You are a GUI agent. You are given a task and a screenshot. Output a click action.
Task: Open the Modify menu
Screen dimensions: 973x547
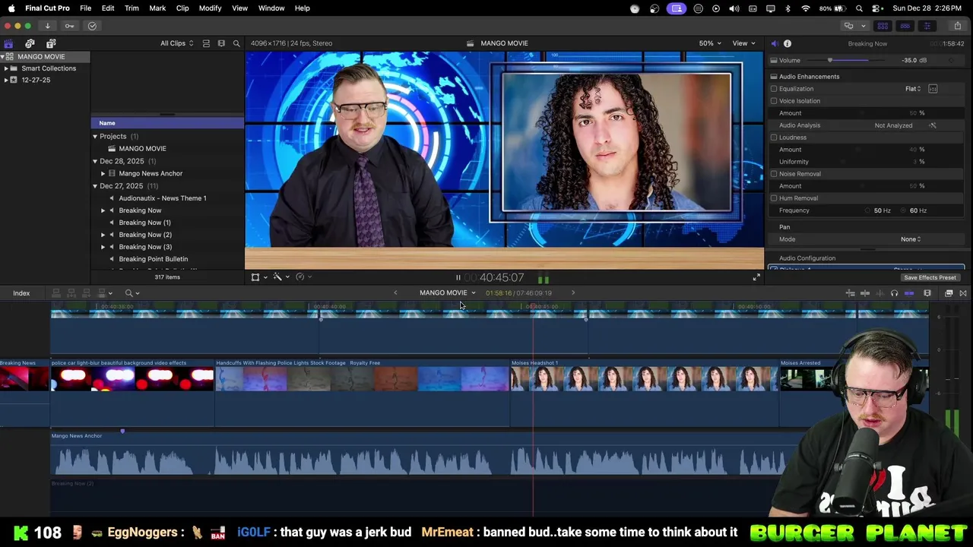point(210,8)
